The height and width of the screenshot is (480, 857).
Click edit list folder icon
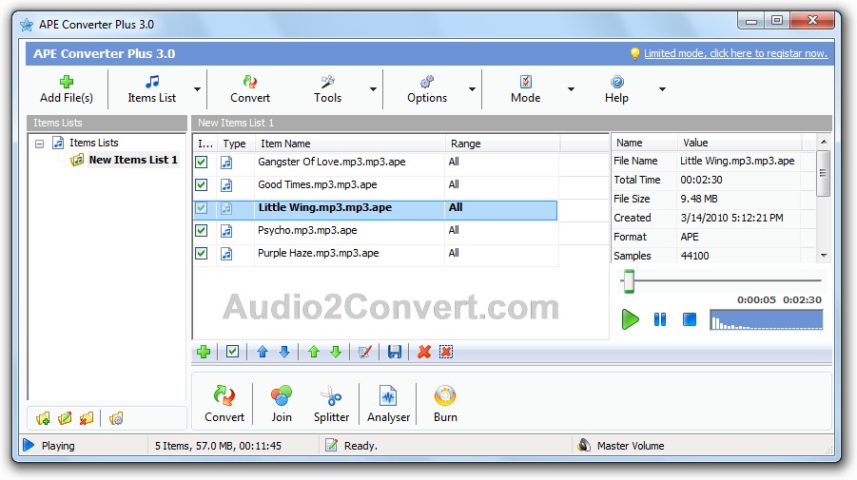(x=65, y=419)
